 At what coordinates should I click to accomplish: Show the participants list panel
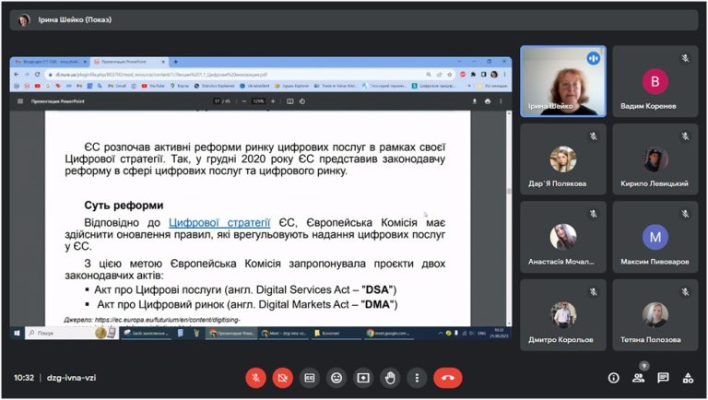(x=639, y=378)
